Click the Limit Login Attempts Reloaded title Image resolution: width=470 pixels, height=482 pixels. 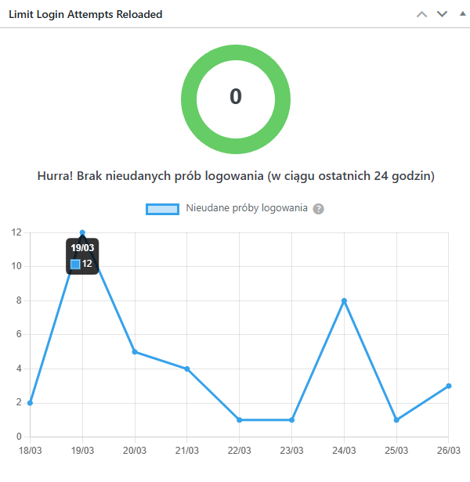pos(85,15)
